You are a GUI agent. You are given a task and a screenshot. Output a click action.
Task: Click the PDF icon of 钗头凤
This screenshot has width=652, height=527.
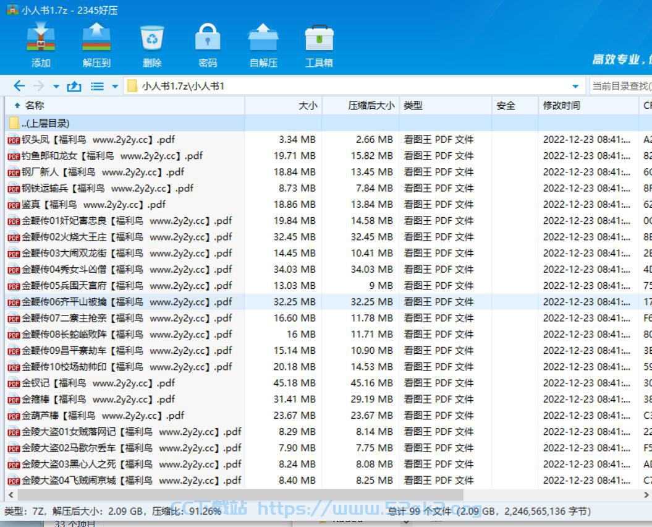click(14, 140)
